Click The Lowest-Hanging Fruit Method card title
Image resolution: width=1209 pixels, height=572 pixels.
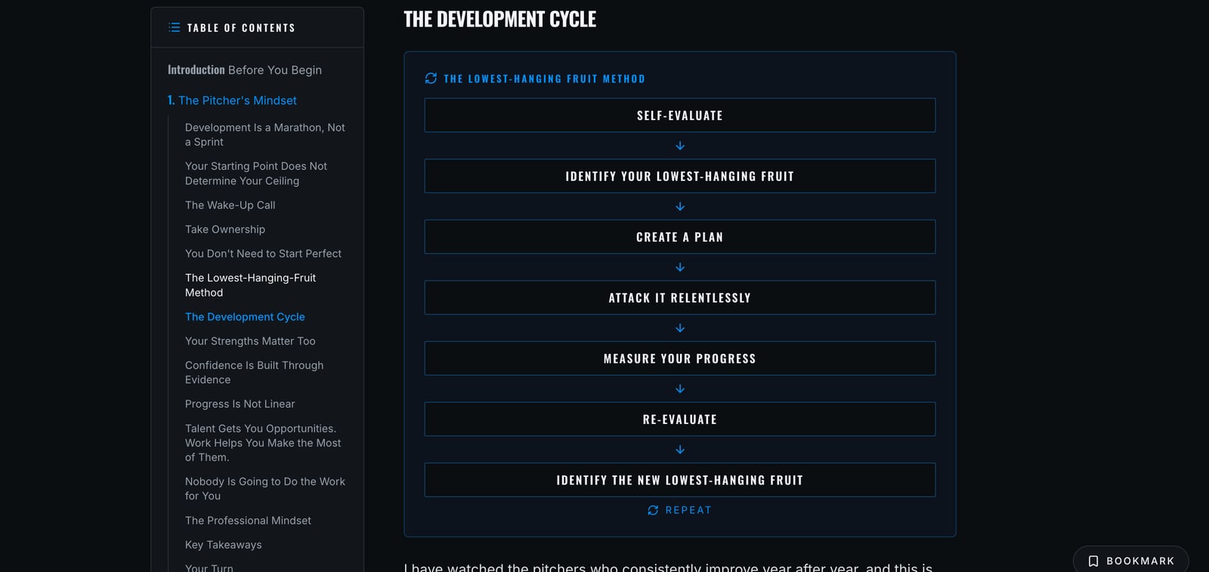545,78
